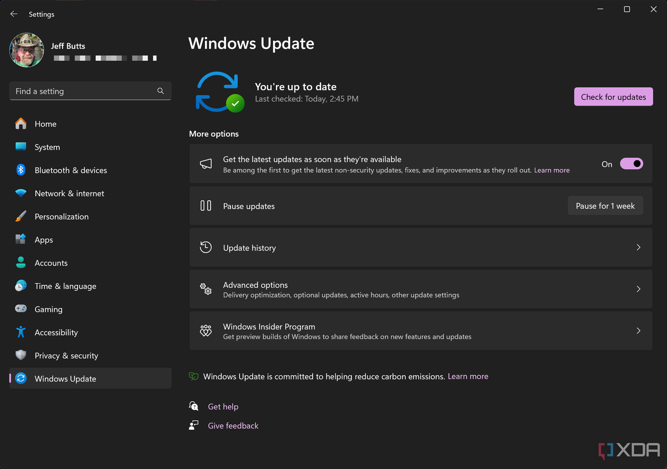Click the Network & internet icon

click(20, 193)
